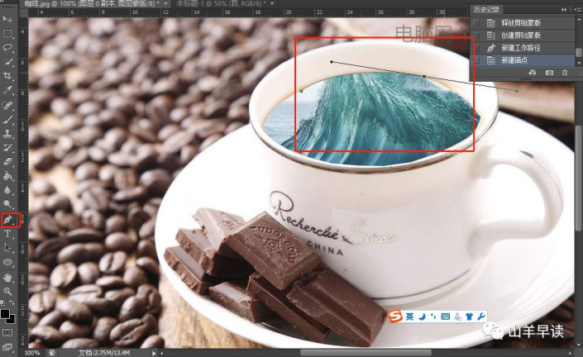The width and height of the screenshot is (583, 357).
Task: Collapse the History panel with double arrows
Action: (565, 9)
